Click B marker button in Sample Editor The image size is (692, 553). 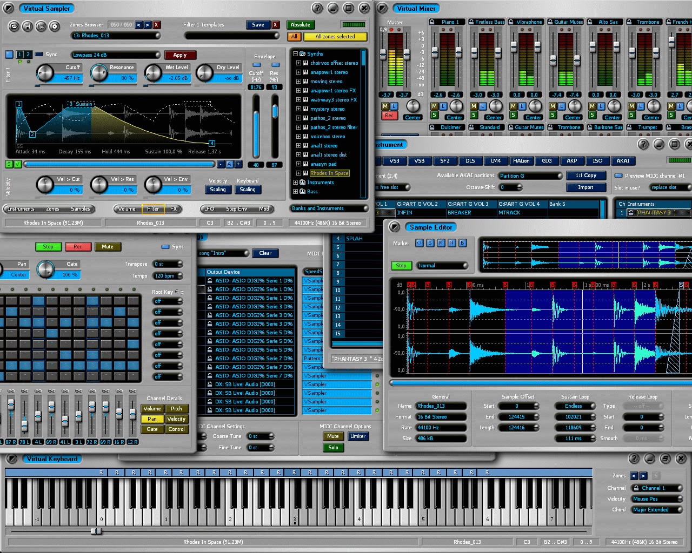(x=463, y=243)
